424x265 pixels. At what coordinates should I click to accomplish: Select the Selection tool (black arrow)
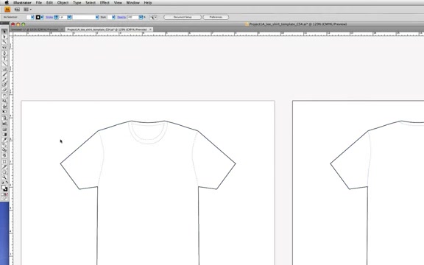click(4, 32)
